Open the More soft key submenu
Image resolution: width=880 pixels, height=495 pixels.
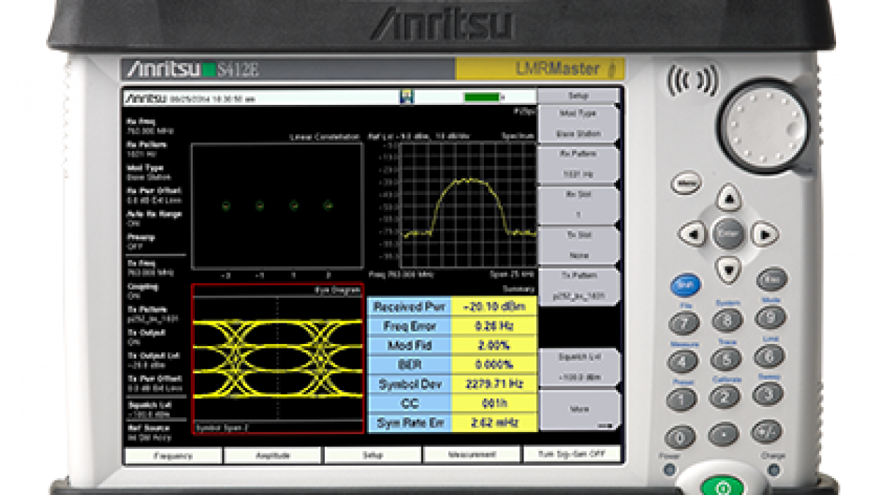pyautogui.click(x=580, y=409)
